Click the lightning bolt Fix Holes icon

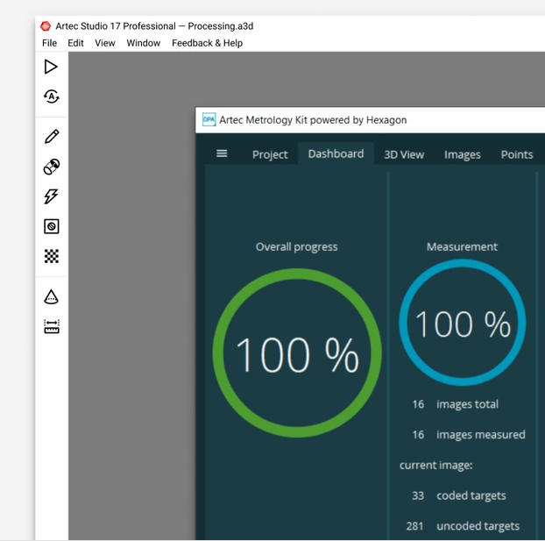pos(52,196)
